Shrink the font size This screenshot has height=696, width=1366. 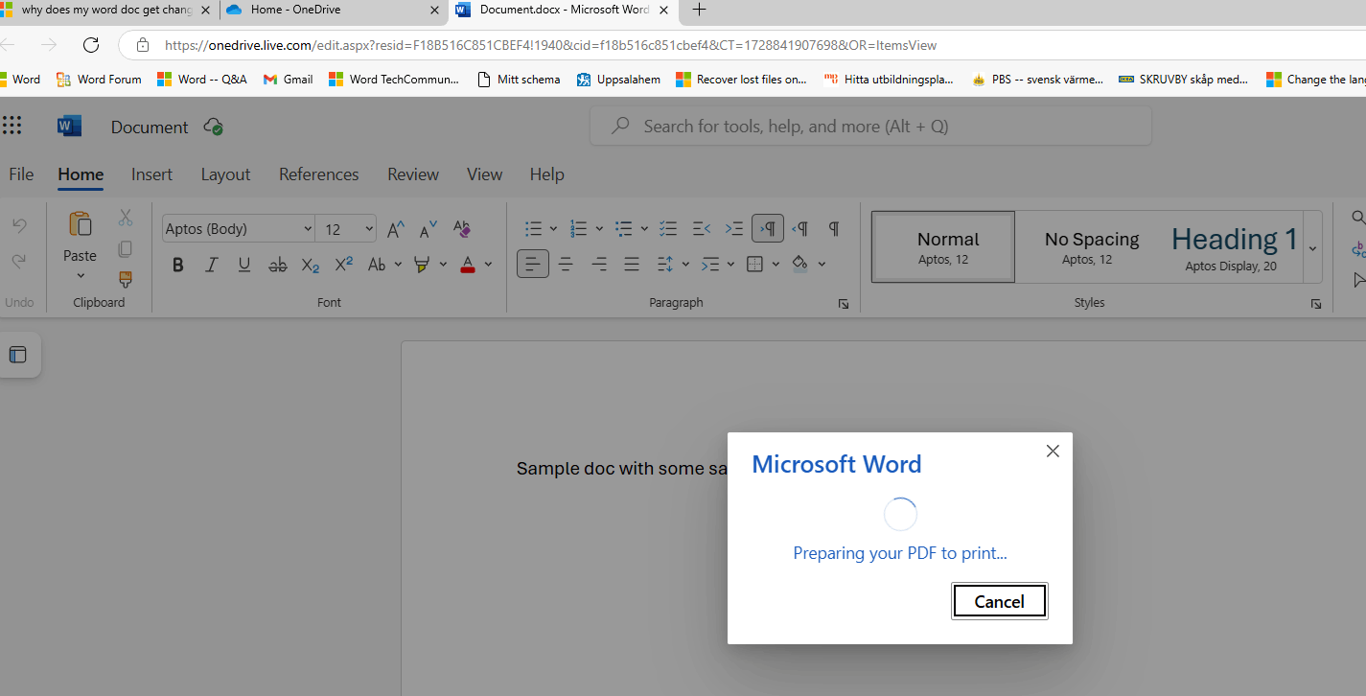(428, 229)
